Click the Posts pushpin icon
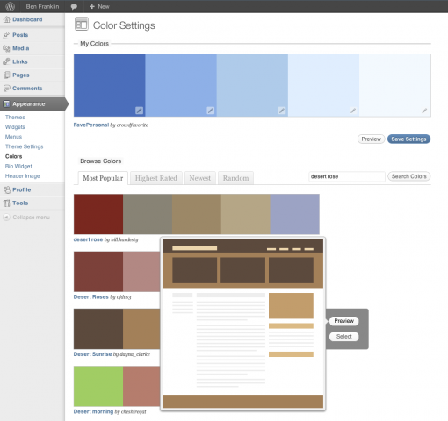Image resolution: width=448 pixels, height=421 pixels. click(x=6, y=35)
